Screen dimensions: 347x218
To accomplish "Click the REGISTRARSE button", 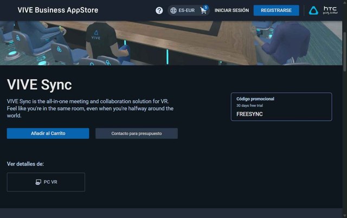I will tap(276, 10).
